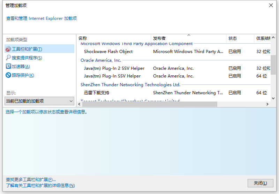This screenshot has height=194, width=279.
Task: Open the 显示 dropdown list
Action: point(40,101)
